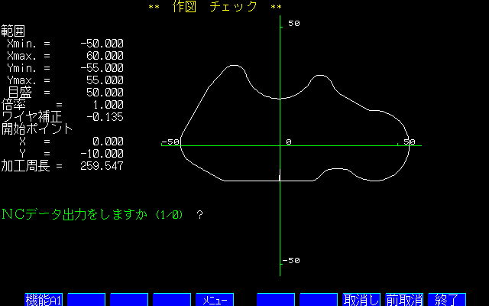Select the start point X value 0.000

pyautogui.click(x=108, y=142)
